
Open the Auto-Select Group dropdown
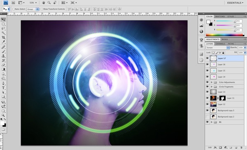tap(33, 9)
